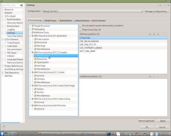Select Debugging in tool tree

[39, 29]
